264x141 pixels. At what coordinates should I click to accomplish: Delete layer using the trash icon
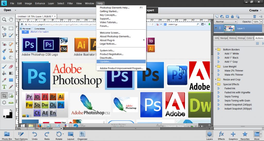(254, 16)
